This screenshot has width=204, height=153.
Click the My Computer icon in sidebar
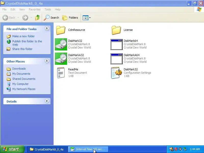coord(9,84)
